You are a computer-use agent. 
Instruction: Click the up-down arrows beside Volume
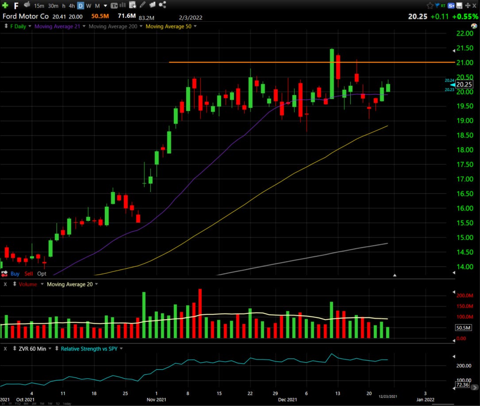[15, 284]
